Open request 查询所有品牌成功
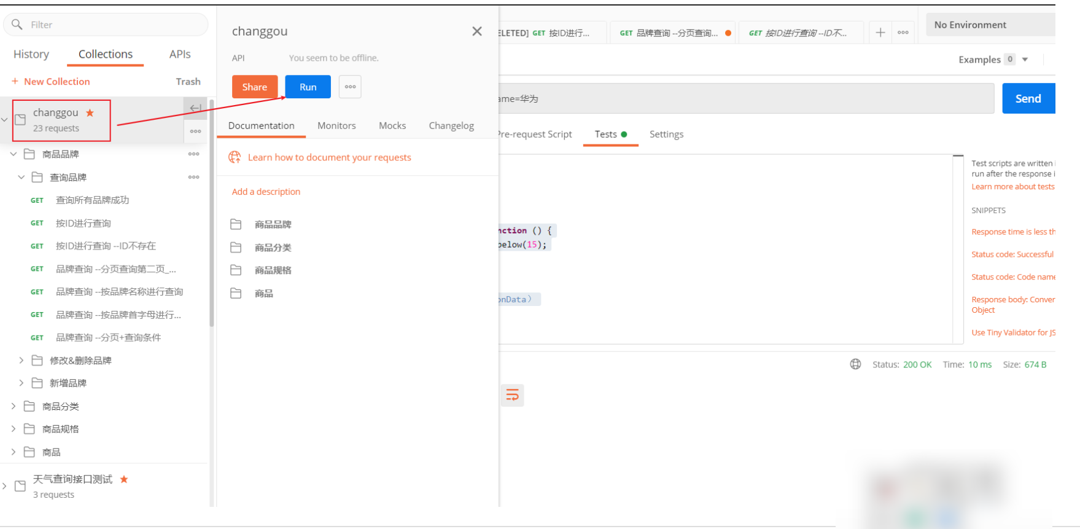The image size is (1080, 529). [x=93, y=200]
